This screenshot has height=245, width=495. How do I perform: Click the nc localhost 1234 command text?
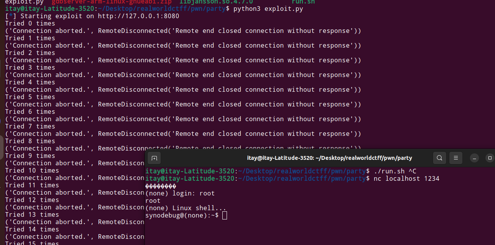click(406, 178)
